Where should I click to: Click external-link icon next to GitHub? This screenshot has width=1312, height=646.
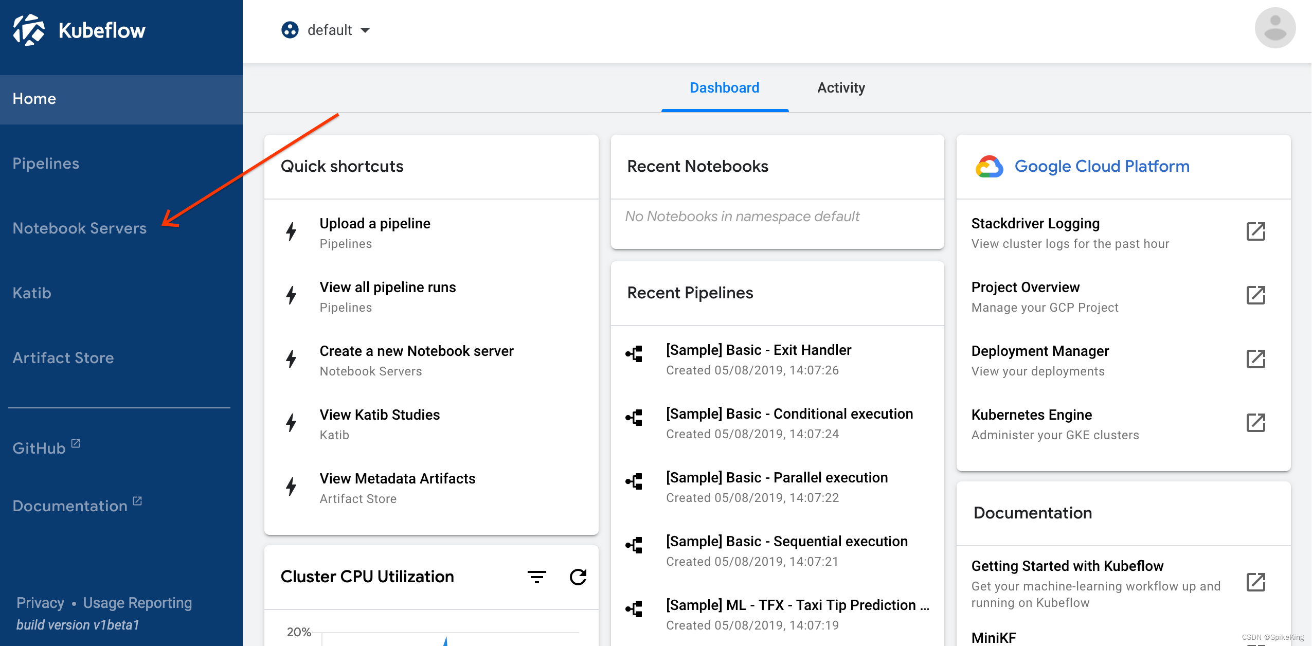[76, 443]
